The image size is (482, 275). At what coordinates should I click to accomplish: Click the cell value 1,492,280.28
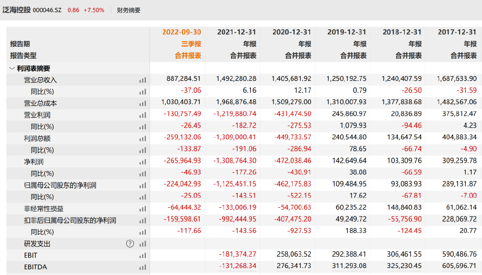pyautogui.click(x=236, y=79)
